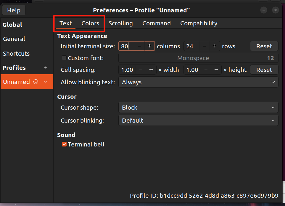Enable the Custom font checkbox
Image resolution: width=285 pixels, height=206 pixels.
coord(64,58)
